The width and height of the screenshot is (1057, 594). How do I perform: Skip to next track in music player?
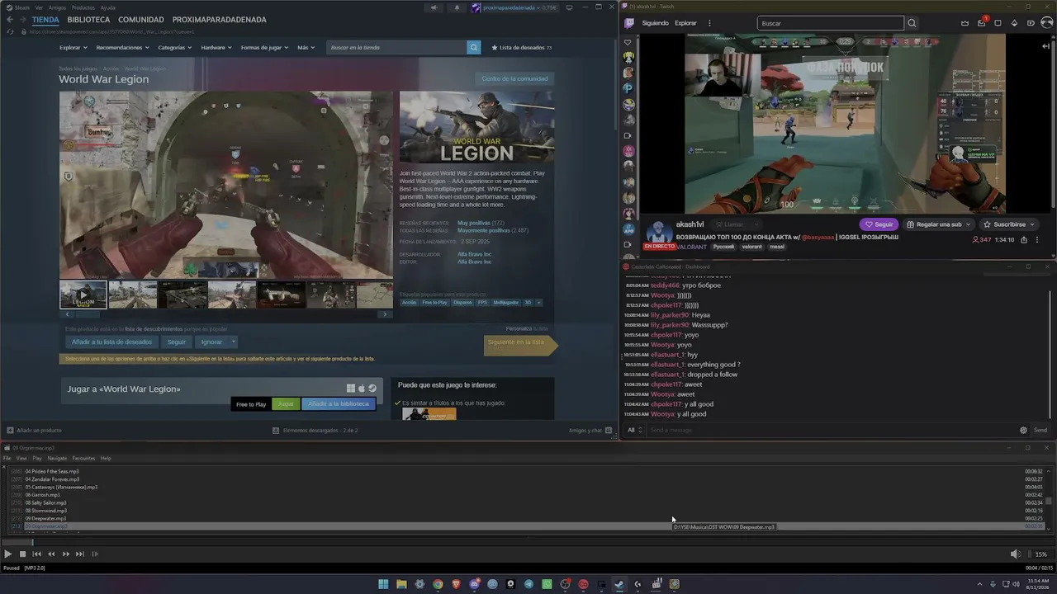pyautogui.click(x=80, y=554)
